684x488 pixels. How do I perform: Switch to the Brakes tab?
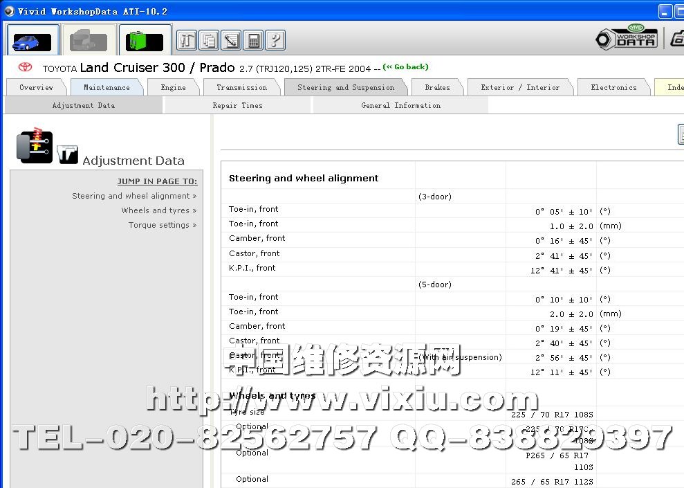(437, 88)
